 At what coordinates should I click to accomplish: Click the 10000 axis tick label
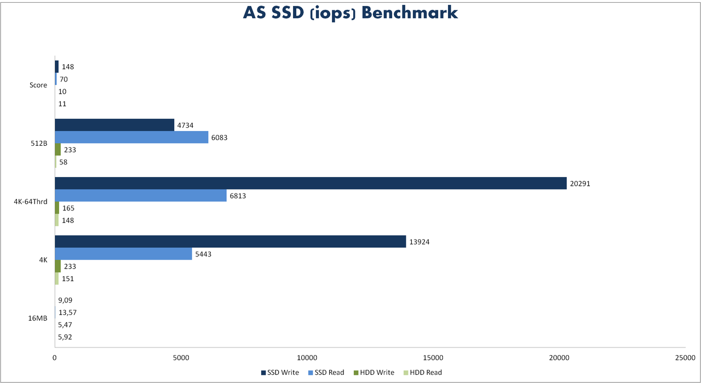pos(307,358)
